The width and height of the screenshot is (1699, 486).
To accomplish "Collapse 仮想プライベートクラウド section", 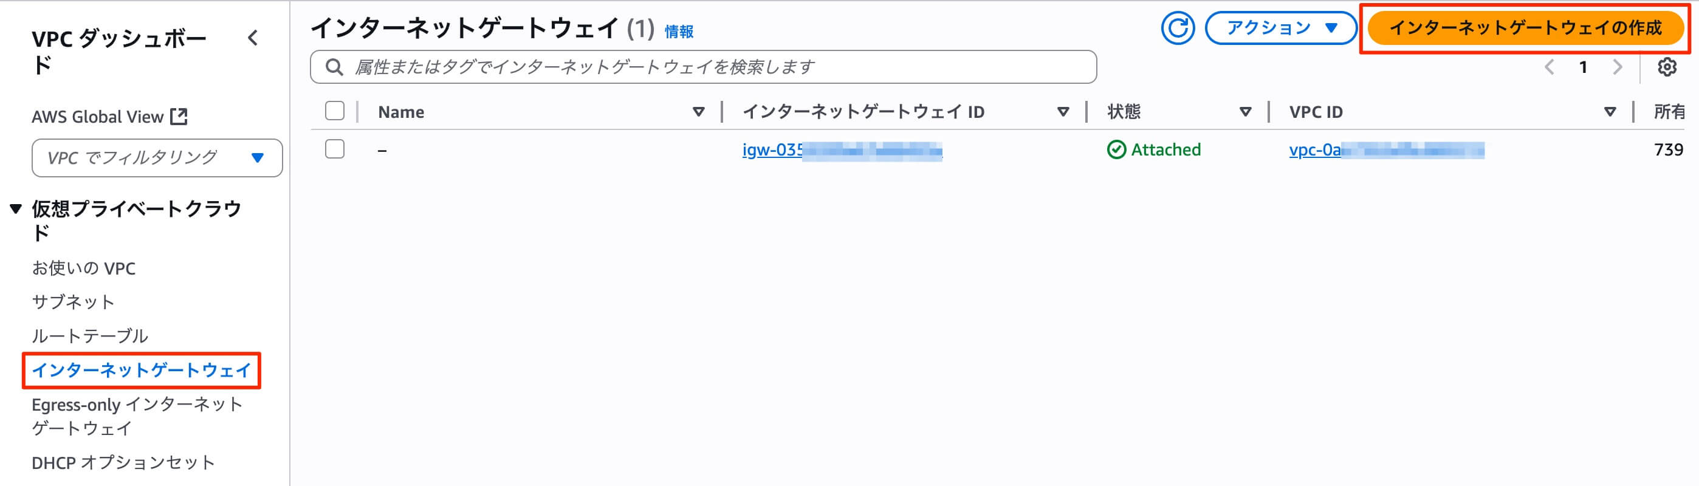I will [x=16, y=209].
